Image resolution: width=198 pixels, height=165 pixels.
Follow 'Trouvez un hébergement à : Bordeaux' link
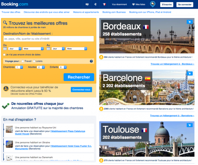click(x=172, y=64)
